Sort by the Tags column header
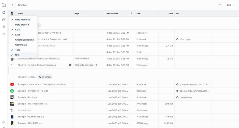239x128 pixels. click(x=77, y=13)
